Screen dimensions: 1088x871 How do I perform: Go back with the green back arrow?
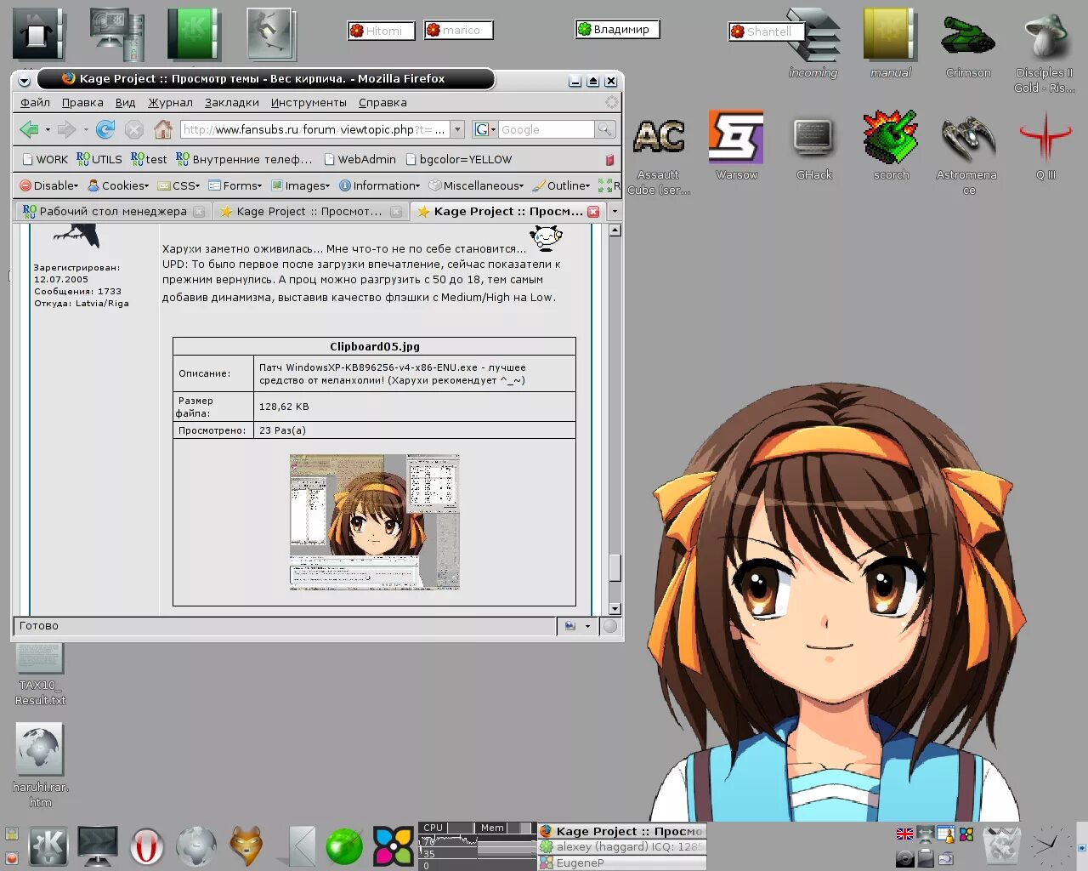29,129
